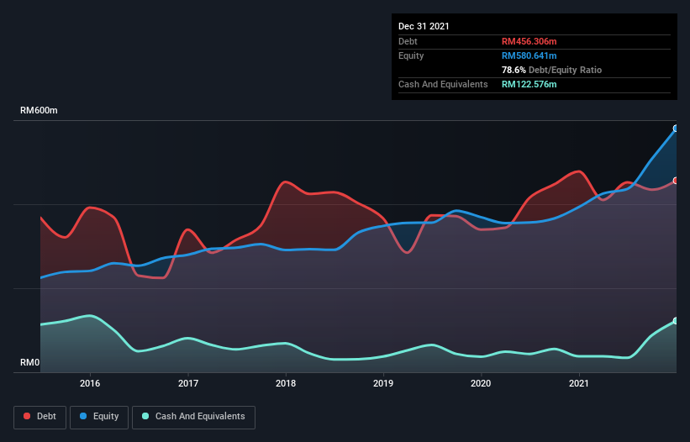Viewport: 690px width, 442px height.
Task: Click the teal Cash endpoint marker
Action: [x=676, y=321]
